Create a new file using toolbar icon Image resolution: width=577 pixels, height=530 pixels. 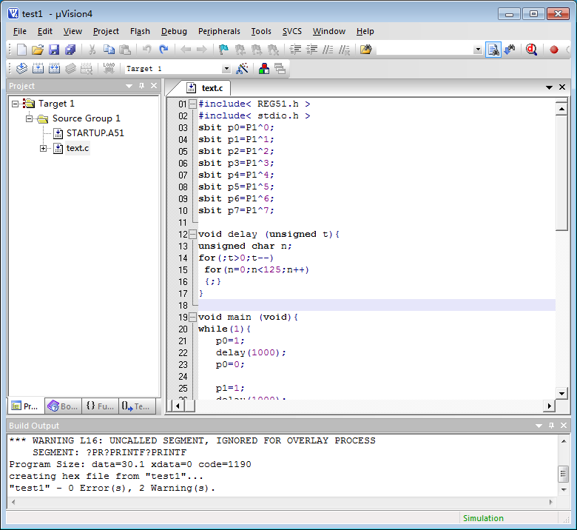21,50
